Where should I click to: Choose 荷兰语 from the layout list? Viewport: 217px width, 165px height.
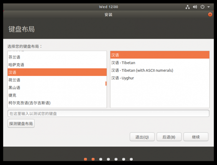coord(14,80)
